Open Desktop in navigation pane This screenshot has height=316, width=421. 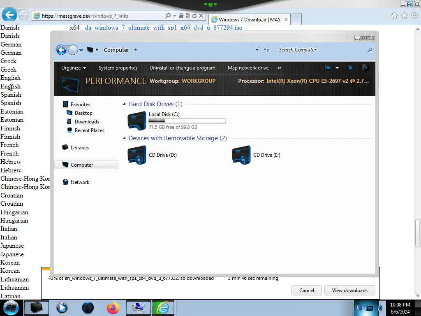pyautogui.click(x=83, y=113)
